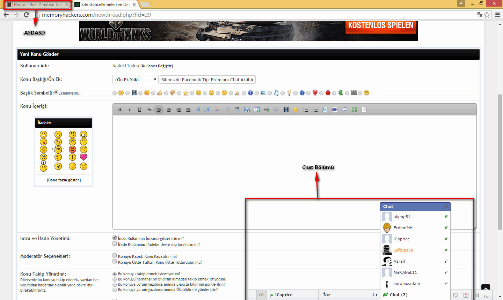Screen dimensions: 503x300
Task: Select the 'Eklenmesin?' no-symbol radio
Action: coord(56,92)
